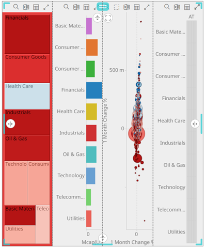Viewport: 205px width, 248px height.
Task: Select the Financials cell in the treemap
Action: click(27, 34)
